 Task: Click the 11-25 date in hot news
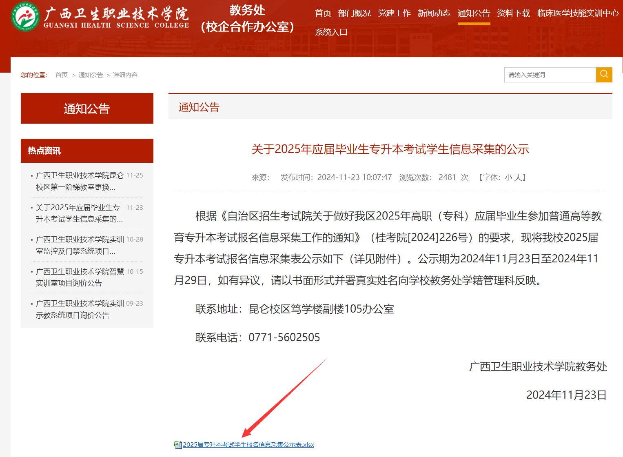135,175
